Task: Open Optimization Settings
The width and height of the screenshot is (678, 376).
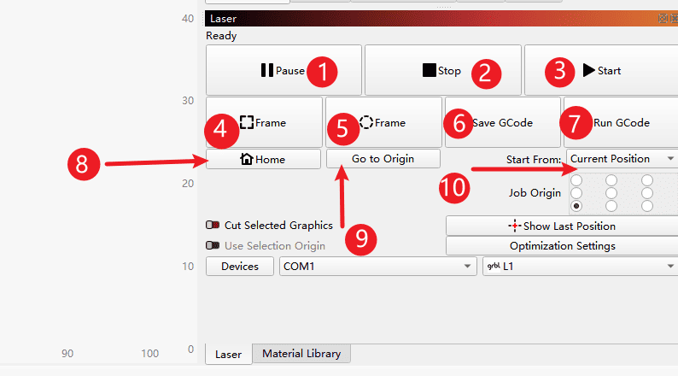Action: (561, 246)
